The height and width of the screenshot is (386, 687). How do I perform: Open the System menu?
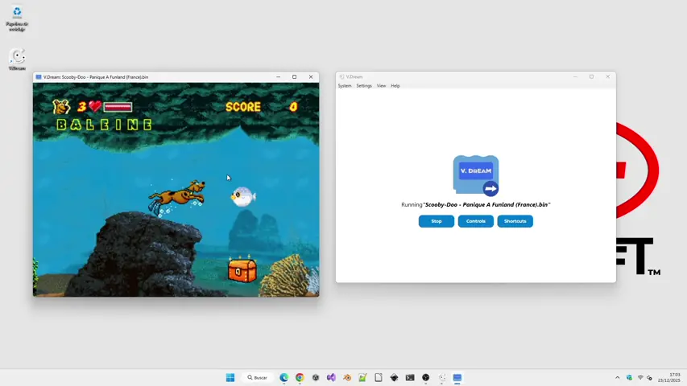click(345, 86)
